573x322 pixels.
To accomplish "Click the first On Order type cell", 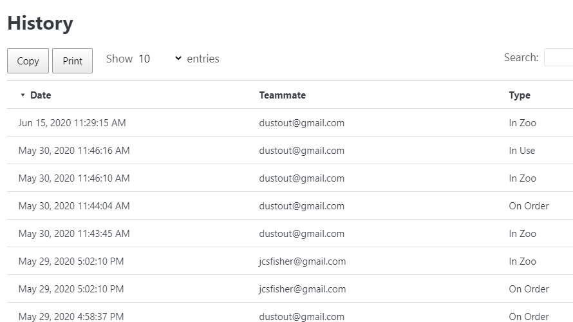I will coord(529,206).
